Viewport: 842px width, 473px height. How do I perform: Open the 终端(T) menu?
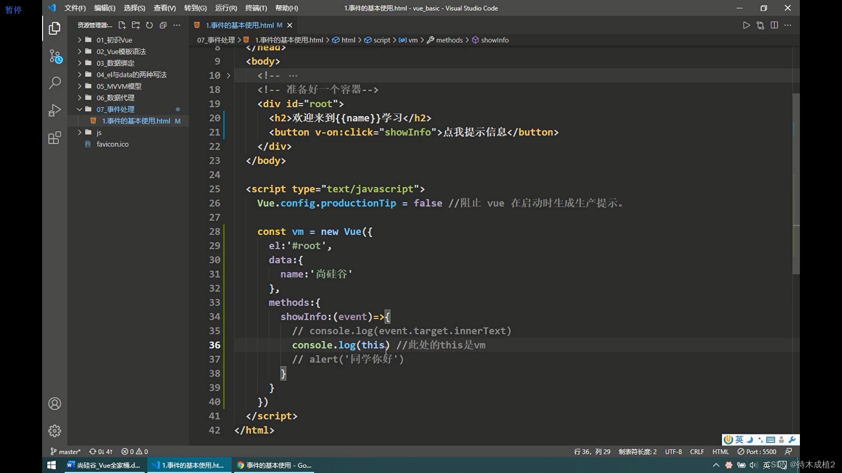tap(256, 8)
